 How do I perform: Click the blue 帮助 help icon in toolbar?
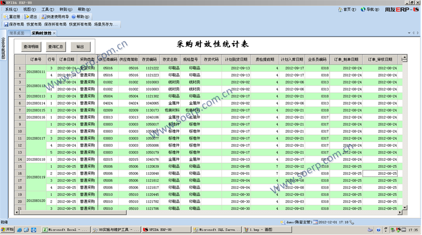[74, 16]
